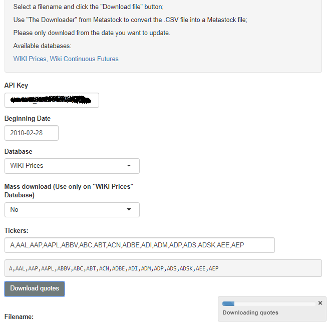This screenshot has width=327, height=323.
Task: Click the Beginning Date field 2010-02-28
Action: [31, 133]
